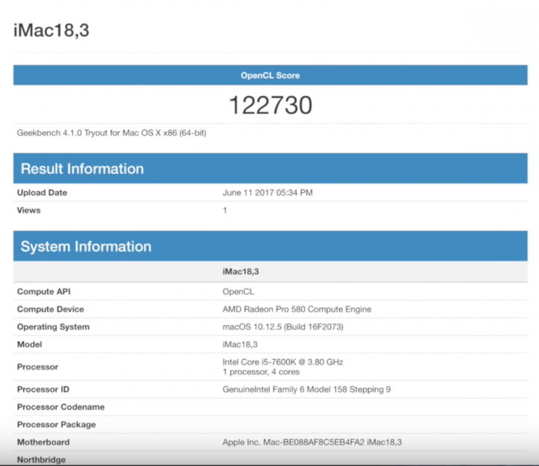Click the iMac18,3 page title

(x=51, y=30)
